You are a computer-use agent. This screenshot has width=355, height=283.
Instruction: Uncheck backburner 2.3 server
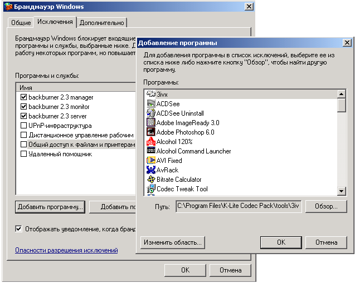(x=23, y=116)
